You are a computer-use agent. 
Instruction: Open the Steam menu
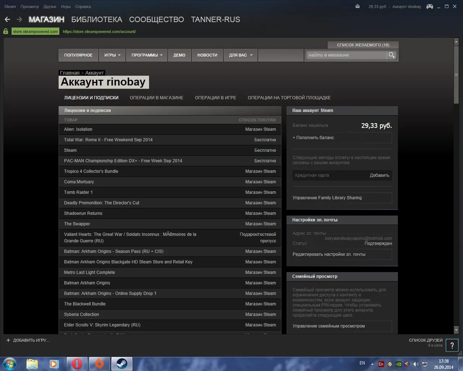[10, 7]
